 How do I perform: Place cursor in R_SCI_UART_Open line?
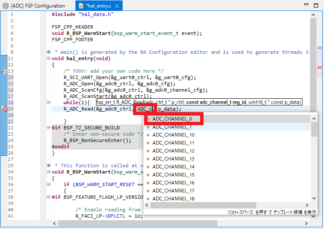130,77
